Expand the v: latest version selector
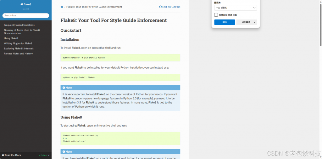This screenshot has width=322, height=159. [44, 155]
